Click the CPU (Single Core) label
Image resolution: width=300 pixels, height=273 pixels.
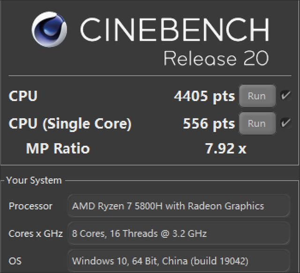[x=70, y=124]
